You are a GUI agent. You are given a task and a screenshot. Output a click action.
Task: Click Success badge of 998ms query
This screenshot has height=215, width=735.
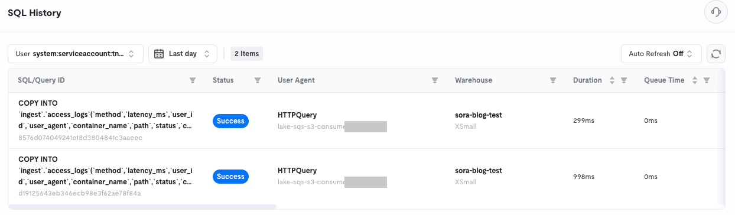click(x=231, y=177)
